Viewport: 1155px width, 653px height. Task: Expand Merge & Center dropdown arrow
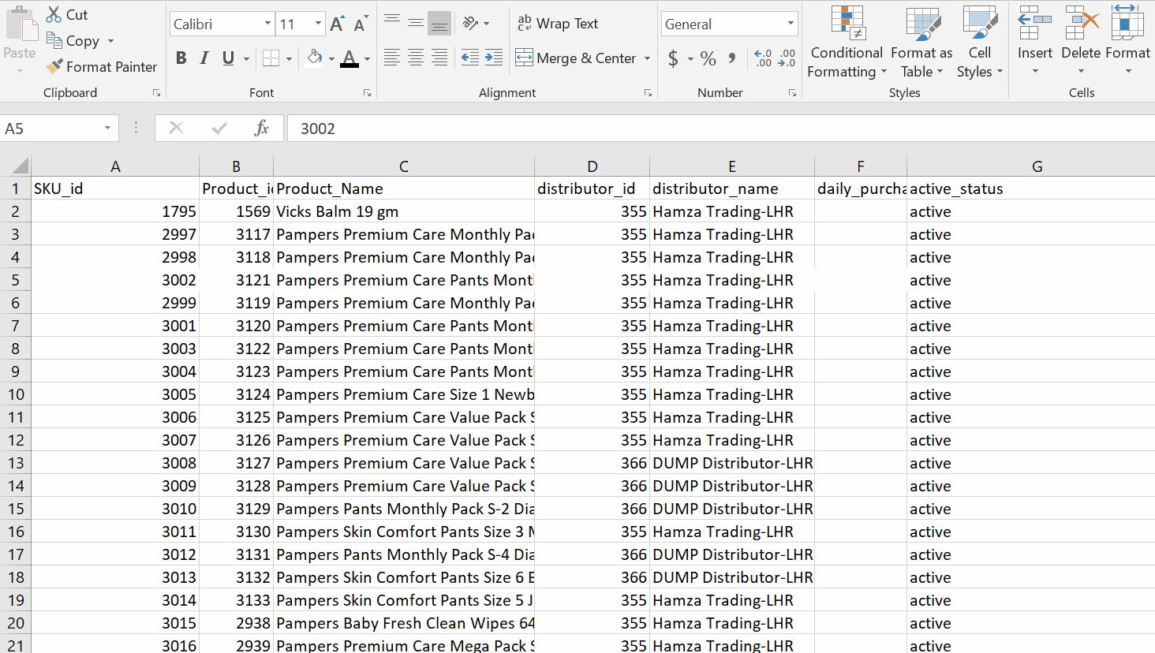click(648, 58)
